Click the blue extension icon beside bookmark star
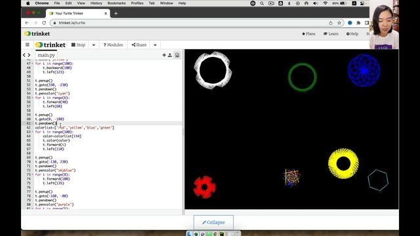 pyautogui.click(x=350, y=23)
